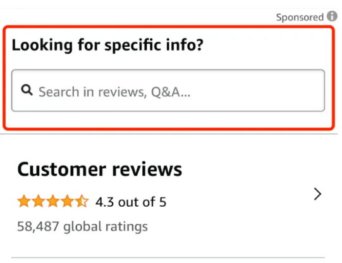
Task: Click the Search in reviews placeholder text
Action: (114, 92)
